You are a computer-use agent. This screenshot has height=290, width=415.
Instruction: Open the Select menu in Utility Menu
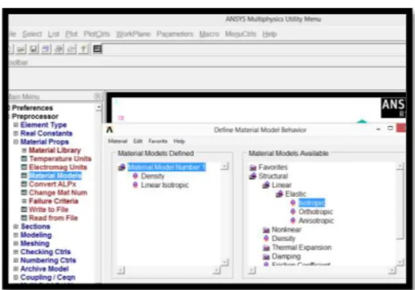(32, 34)
